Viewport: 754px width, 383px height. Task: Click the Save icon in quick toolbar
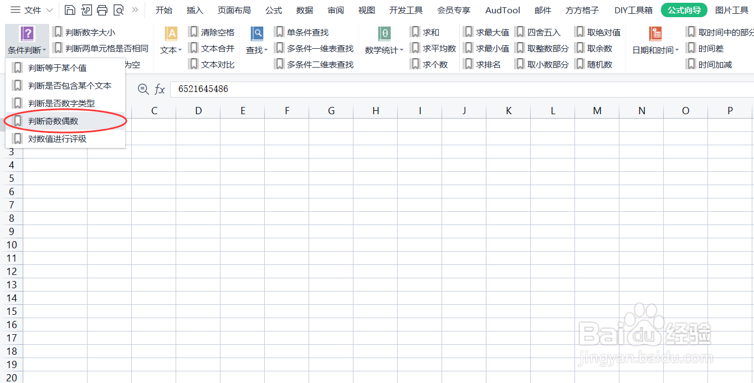(70, 10)
